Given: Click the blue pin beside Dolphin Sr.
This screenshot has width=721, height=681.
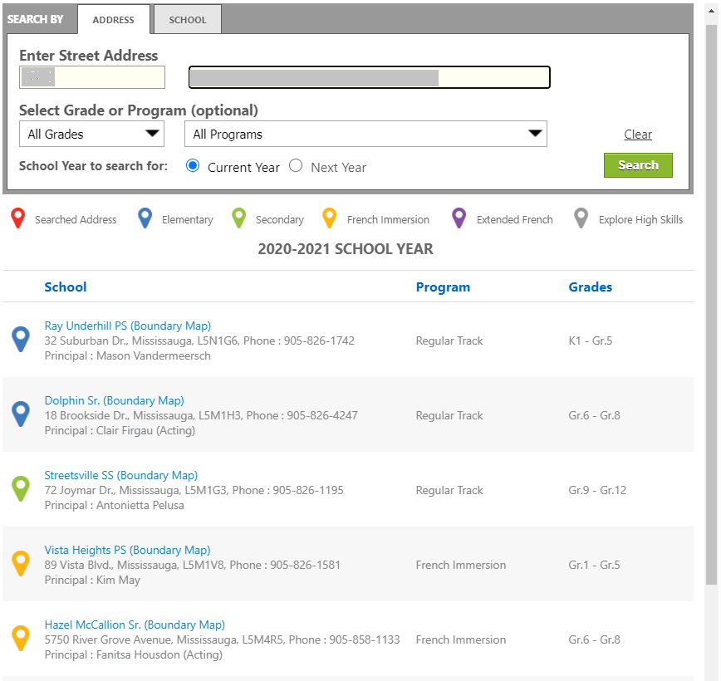Looking at the screenshot, I should click(x=21, y=414).
